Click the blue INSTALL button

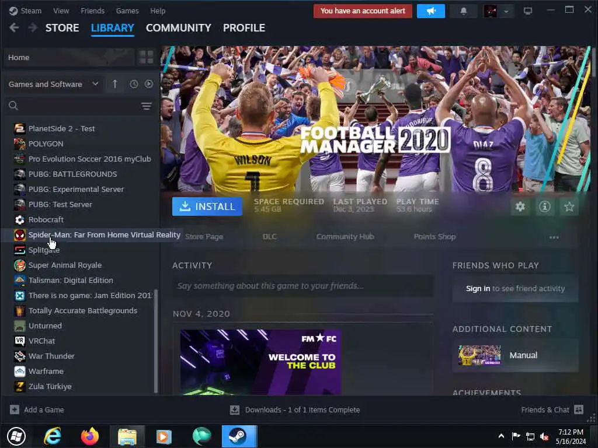pyautogui.click(x=207, y=206)
